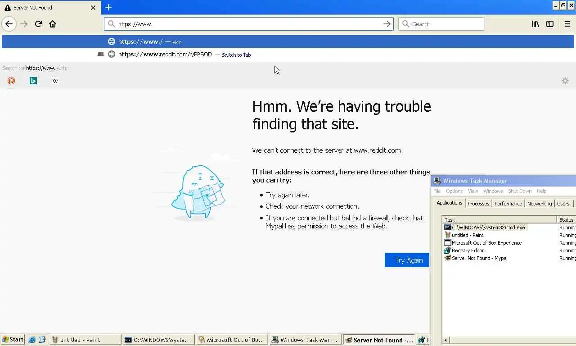This screenshot has width=576, height=346.
Task: Select the Server Not Found browser tab
Action: click(x=50, y=8)
